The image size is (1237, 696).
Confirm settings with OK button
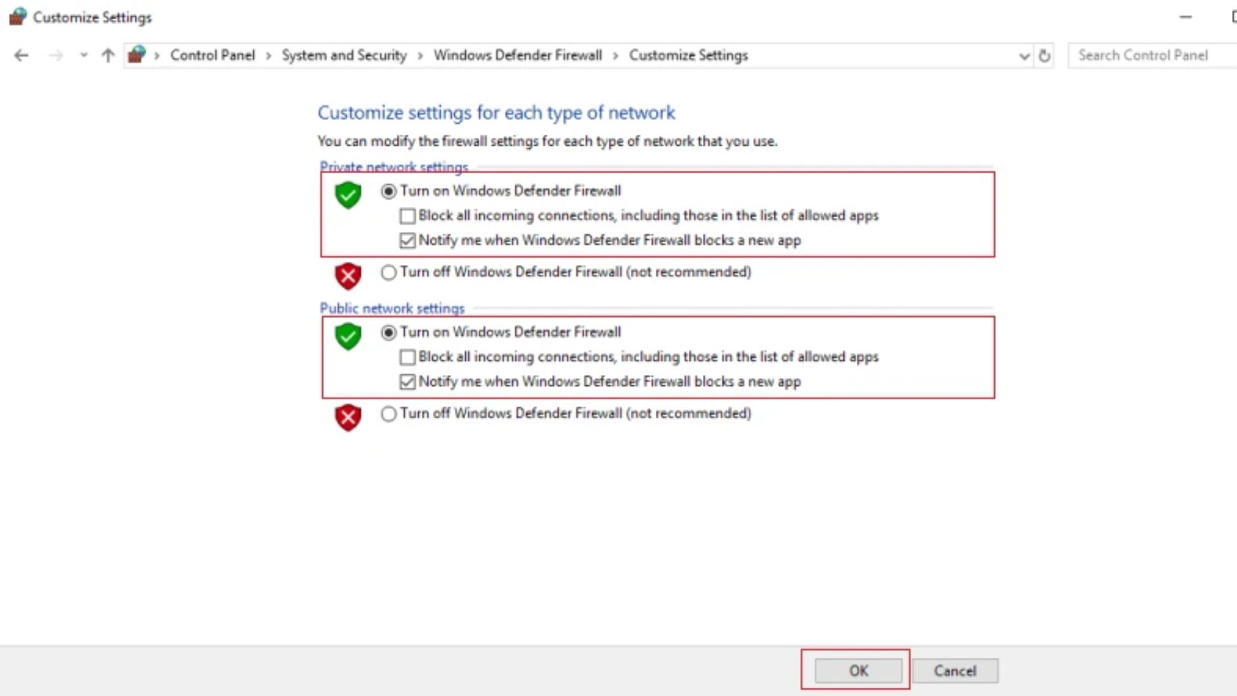pyautogui.click(x=858, y=671)
